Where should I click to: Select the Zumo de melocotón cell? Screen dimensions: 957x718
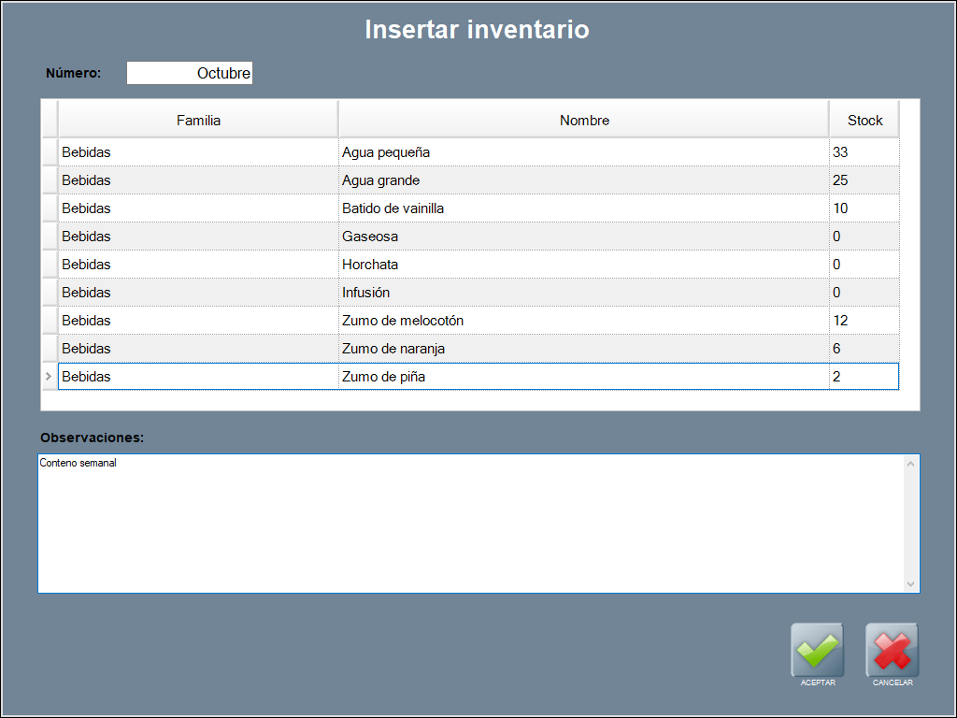coord(583,321)
